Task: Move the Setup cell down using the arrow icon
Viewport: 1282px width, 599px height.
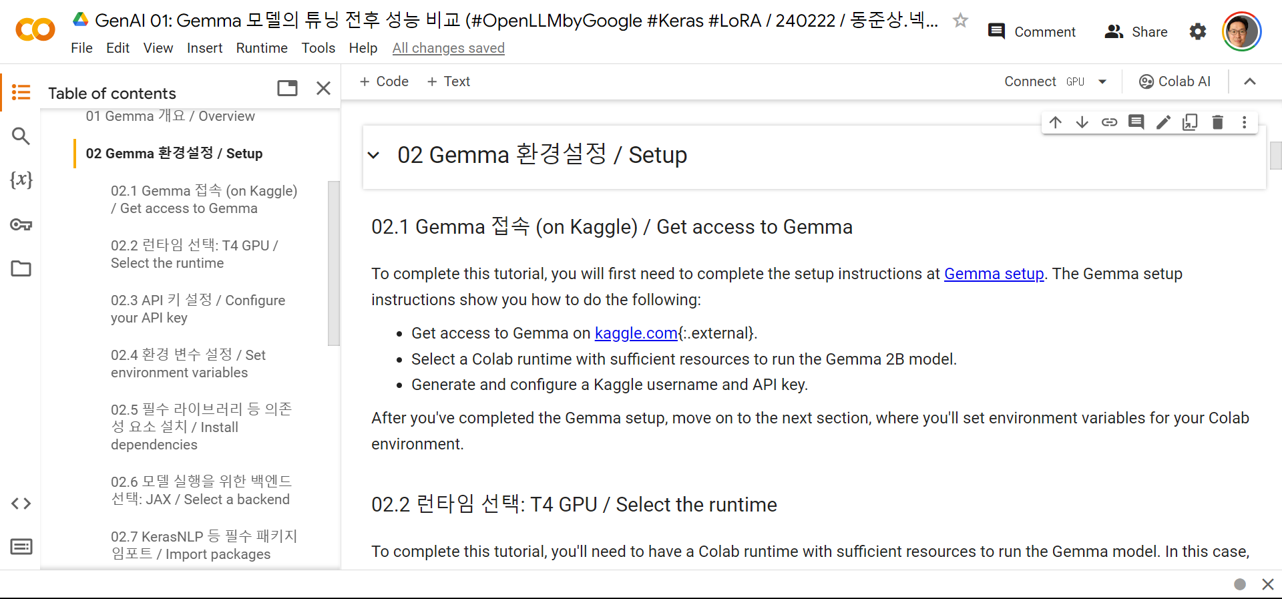Action: (x=1082, y=122)
